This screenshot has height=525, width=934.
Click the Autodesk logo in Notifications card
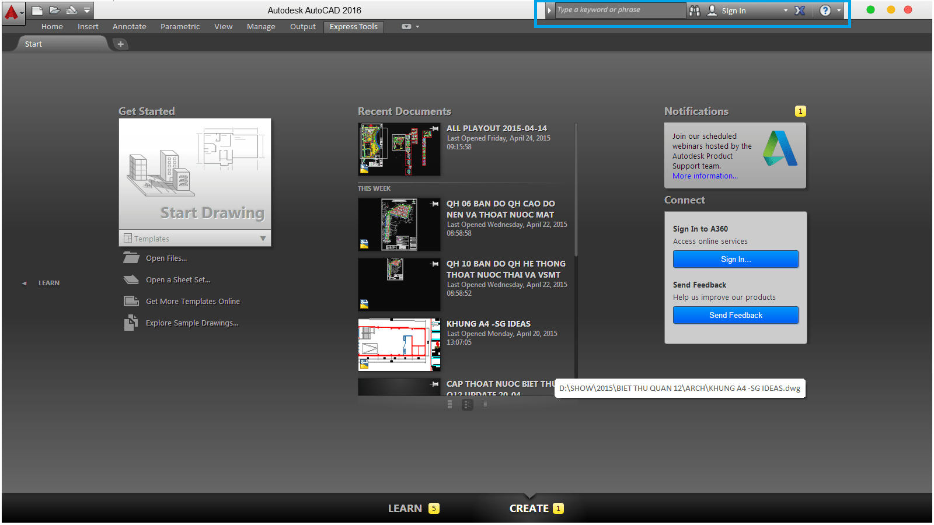(x=780, y=148)
